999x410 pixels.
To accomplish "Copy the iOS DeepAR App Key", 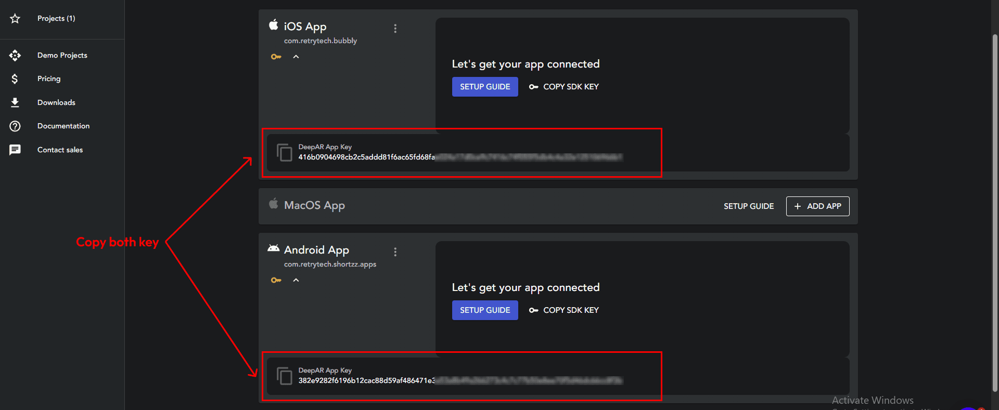I will 285,152.
